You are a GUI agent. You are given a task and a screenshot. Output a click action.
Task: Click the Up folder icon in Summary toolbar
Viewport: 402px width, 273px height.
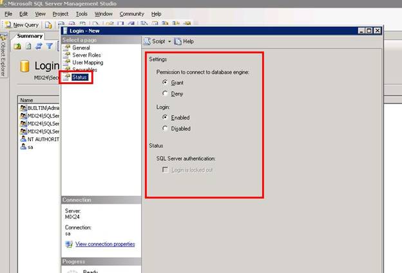pos(17,46)
